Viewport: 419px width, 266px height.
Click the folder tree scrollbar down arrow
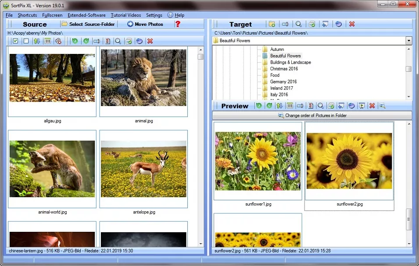tap(409, 96)
